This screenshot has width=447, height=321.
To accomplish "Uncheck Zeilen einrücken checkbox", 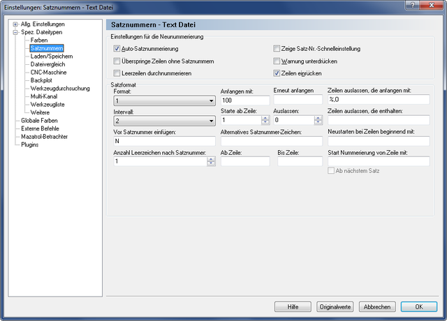I will (x=277, y=73).
